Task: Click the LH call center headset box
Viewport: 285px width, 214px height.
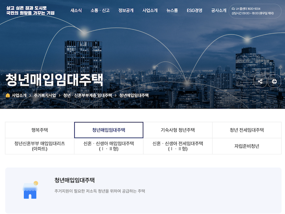Action: 255,11
